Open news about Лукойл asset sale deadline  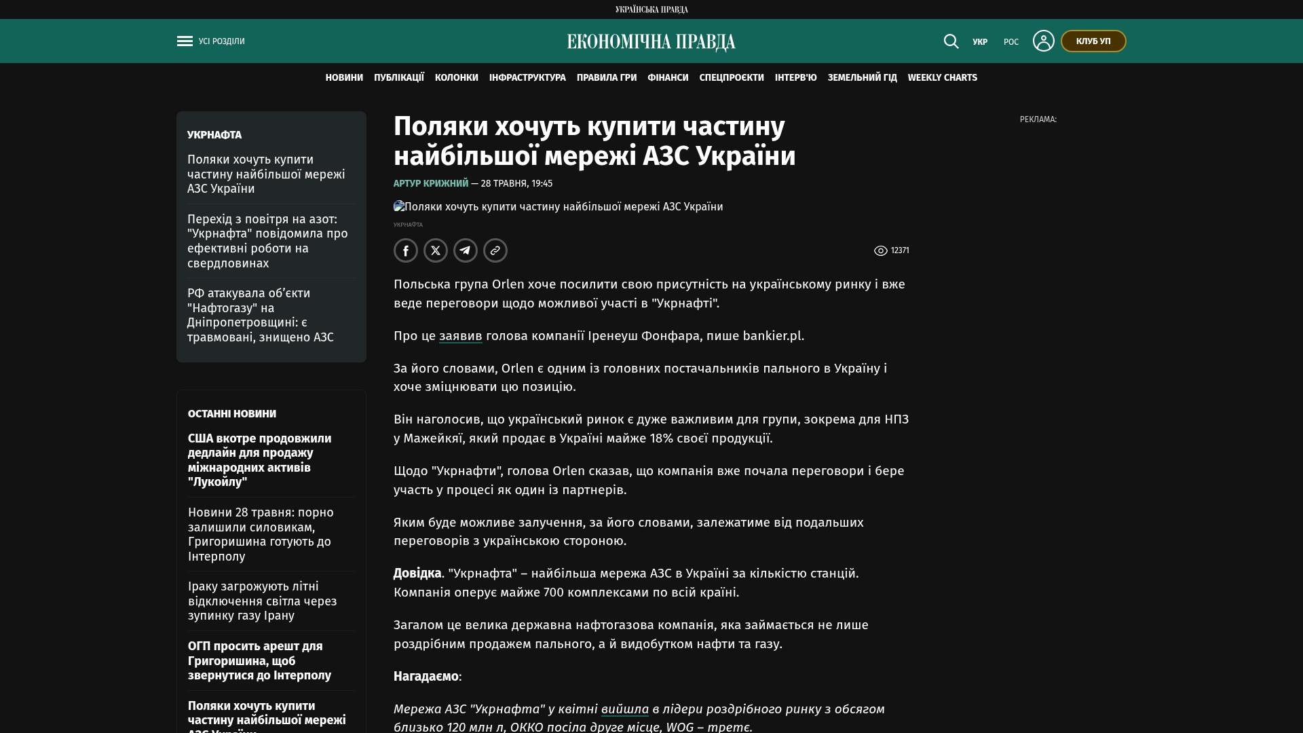point(260,460)
